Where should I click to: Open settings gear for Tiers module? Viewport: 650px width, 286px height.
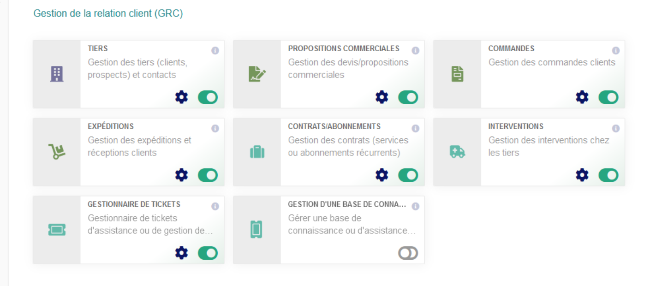click(181, 97)
